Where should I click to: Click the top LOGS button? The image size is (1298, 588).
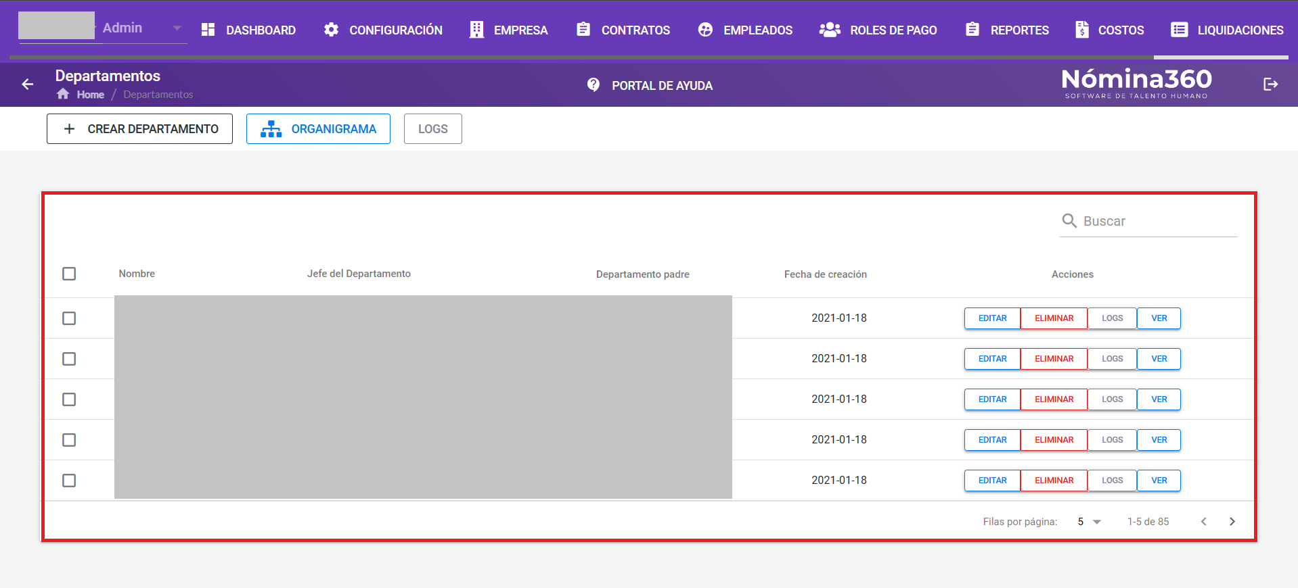pyautogui.click(x=433, y=129)
